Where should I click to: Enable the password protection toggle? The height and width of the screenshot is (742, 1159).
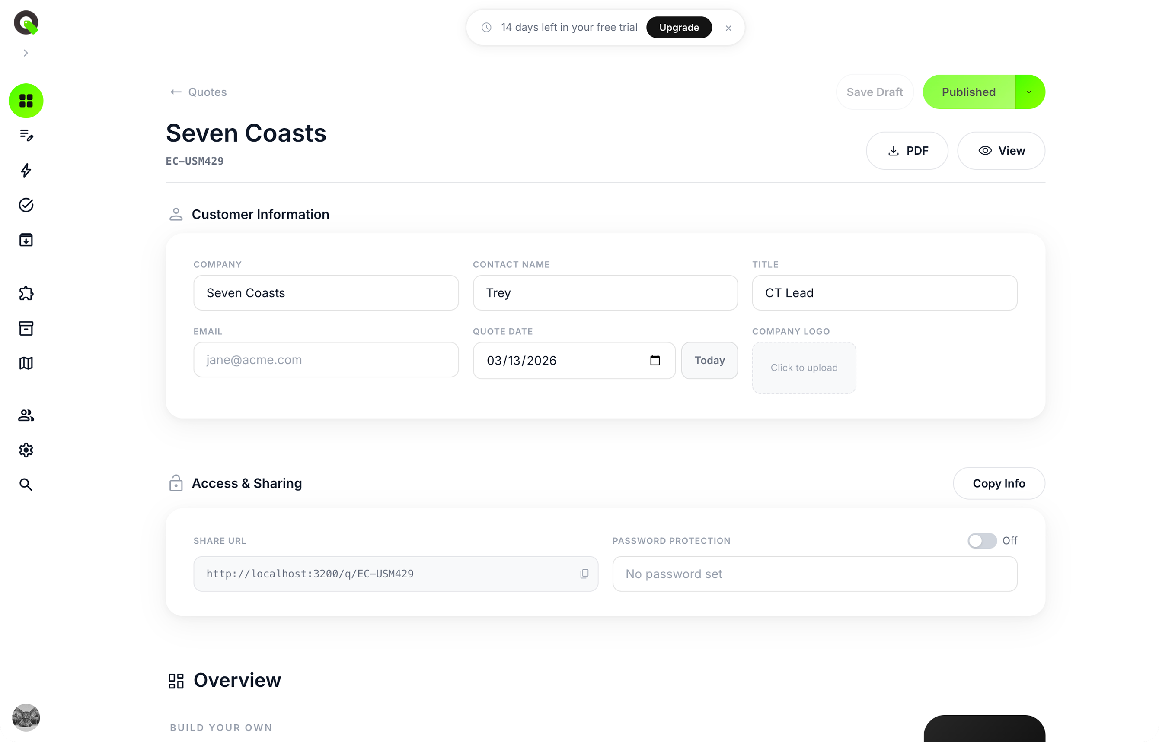click(x=982, y=541)
